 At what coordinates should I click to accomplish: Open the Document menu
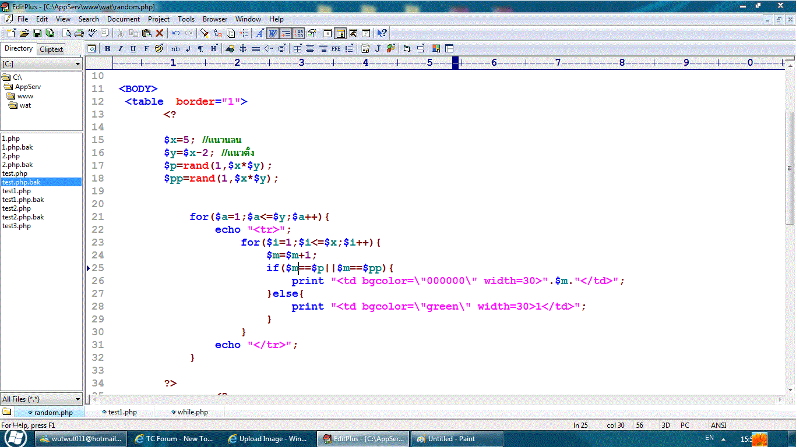pyautogui.click(x=124, y=19)
